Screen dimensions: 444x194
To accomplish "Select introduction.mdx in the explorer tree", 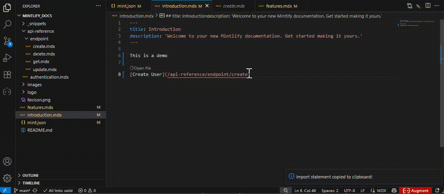I will 61,115.
